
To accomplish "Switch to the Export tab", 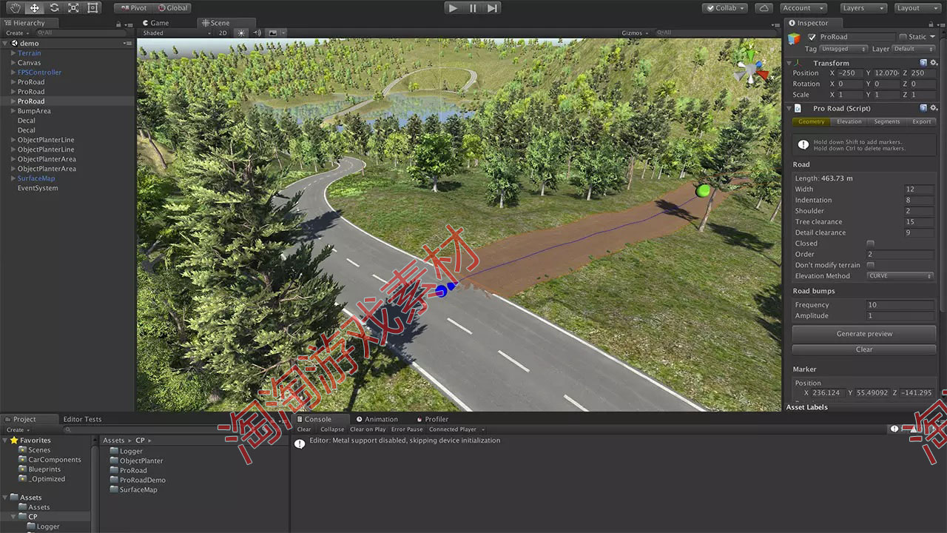I will [x=921, y=121].
